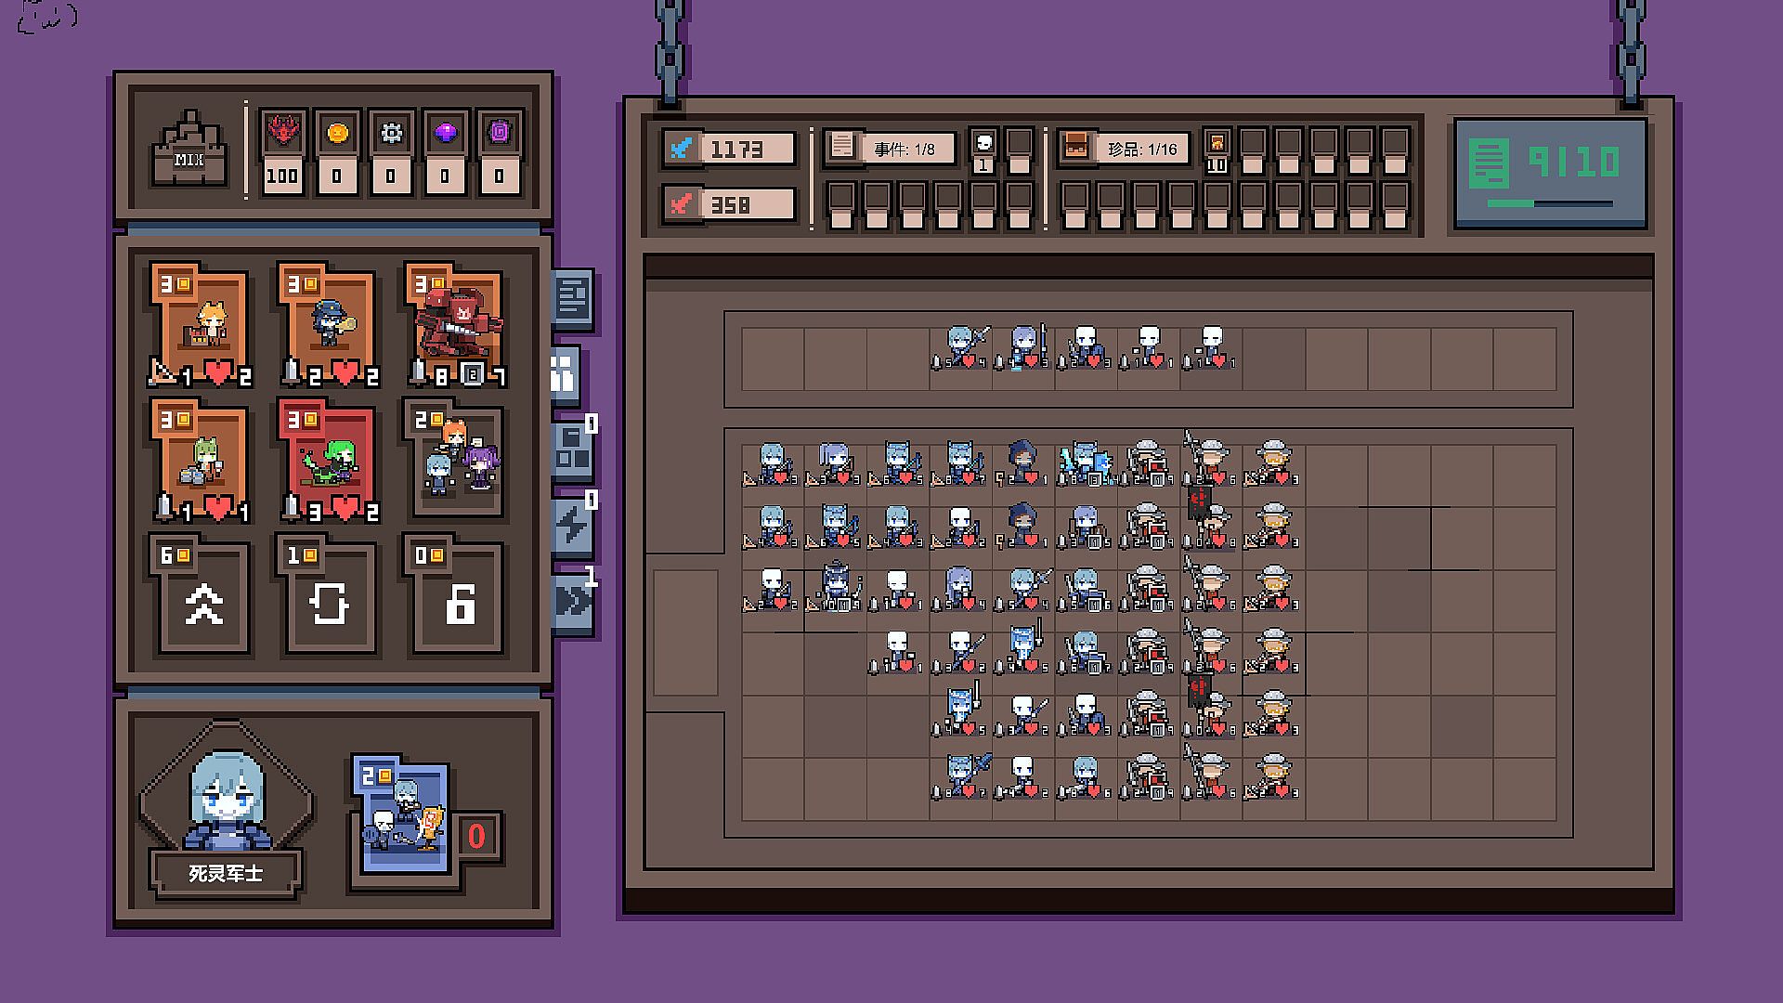Click the gold coin resource icon
This screenshot has width=1783, height=1003.
coord(336,133)
